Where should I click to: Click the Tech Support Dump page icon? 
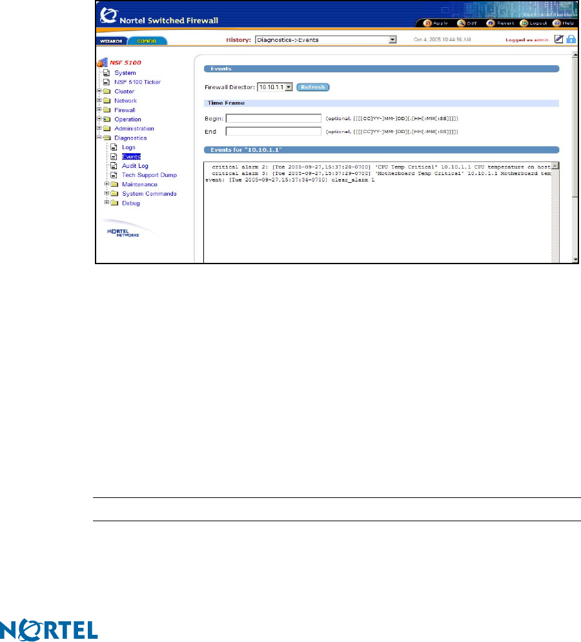click(114, 175)
